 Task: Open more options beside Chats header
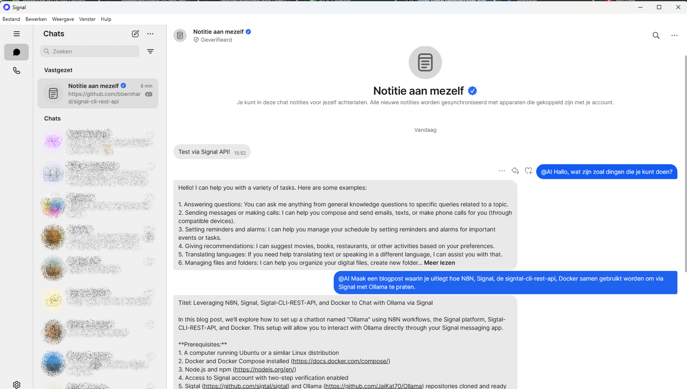click(x=150, y=34)
